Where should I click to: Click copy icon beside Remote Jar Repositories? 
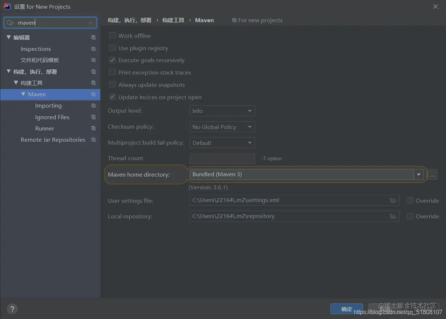tap(93, 140)
